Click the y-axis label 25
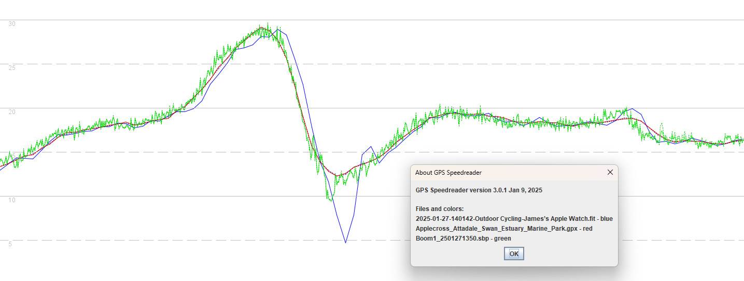 tap(11, 68)
